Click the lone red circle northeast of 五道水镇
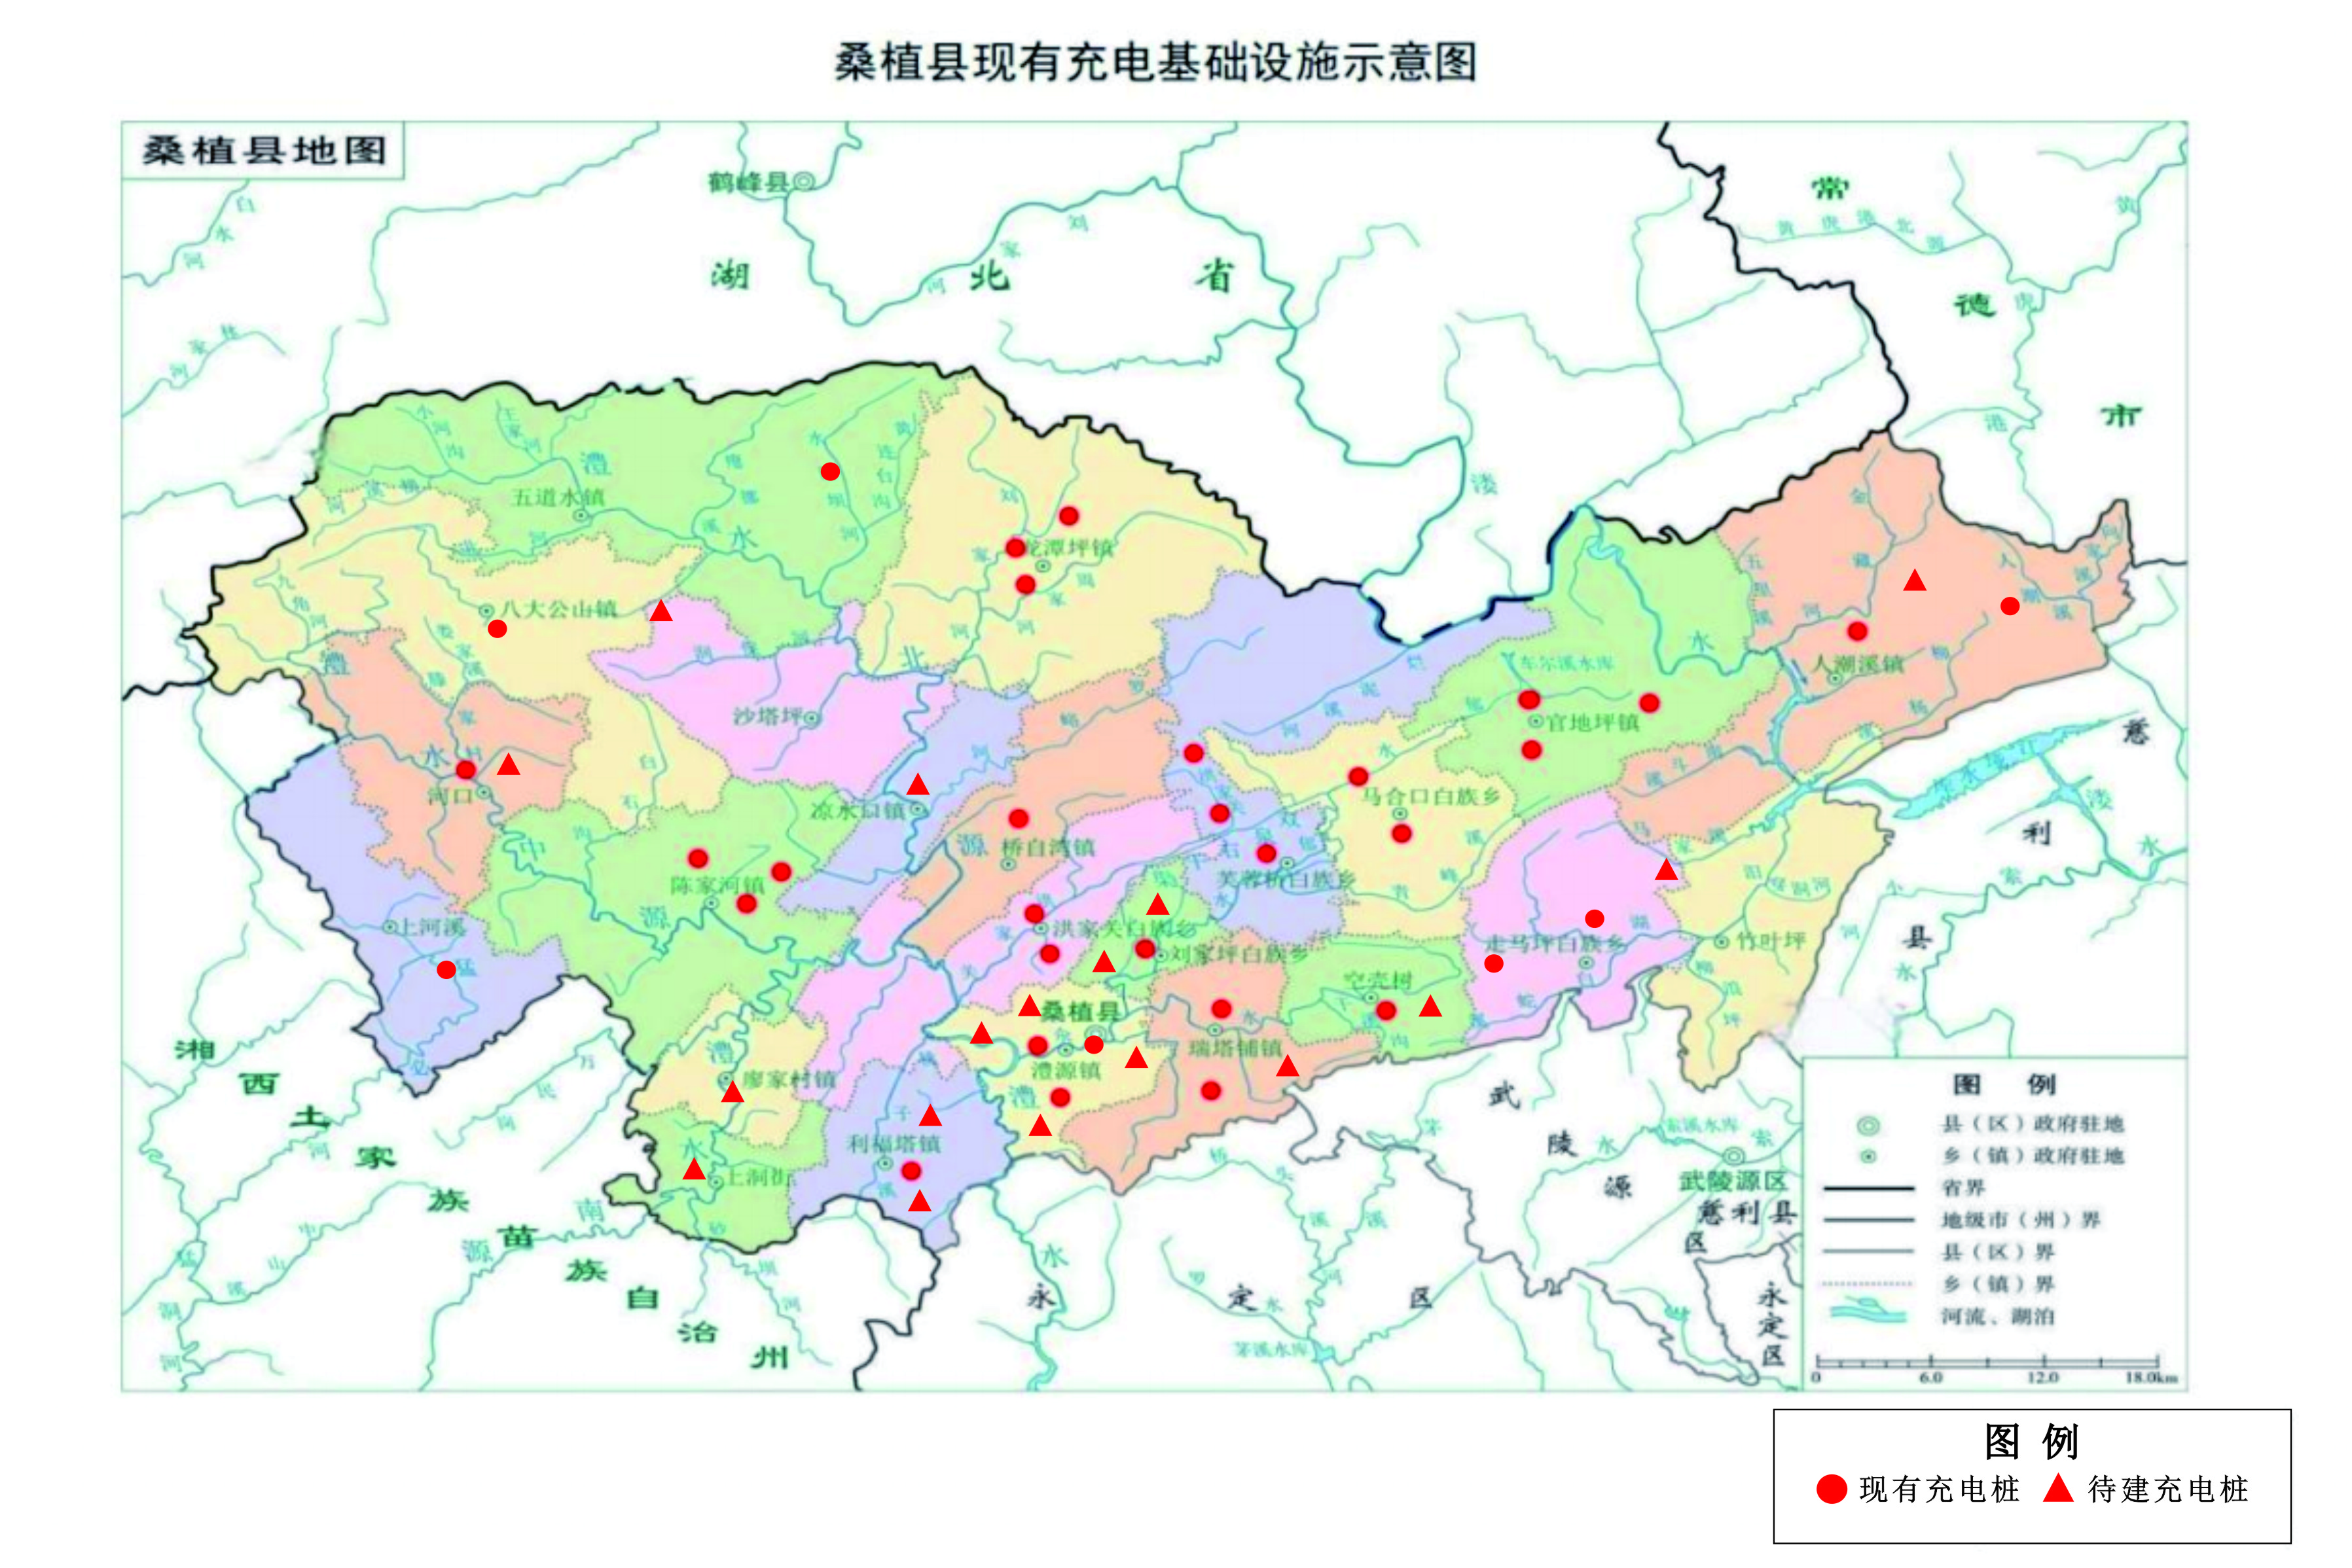This screenshot has width=2352, height=1568. (x=830, y=471)
